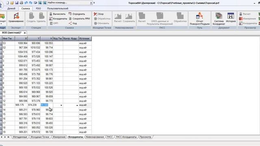This screenshot has height=146, width=260.
Task: Click Создать station button
Action: click(x=31, y=17)
